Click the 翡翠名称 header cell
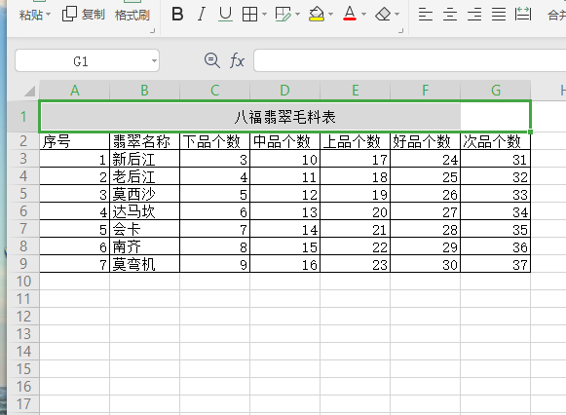This screenshot has width=566, height=415. click(144, 141)
